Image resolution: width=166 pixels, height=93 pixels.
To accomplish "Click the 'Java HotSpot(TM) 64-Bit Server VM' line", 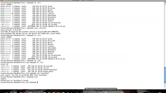I will [x=31, y=33].
